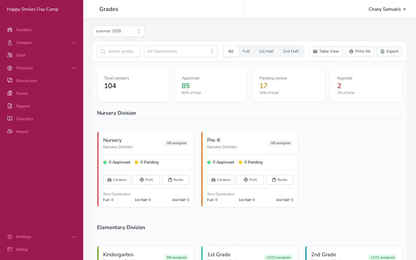Click the Broadcasts chat icon
Viewport: 416px width, 260px height.
coord(10,81)
